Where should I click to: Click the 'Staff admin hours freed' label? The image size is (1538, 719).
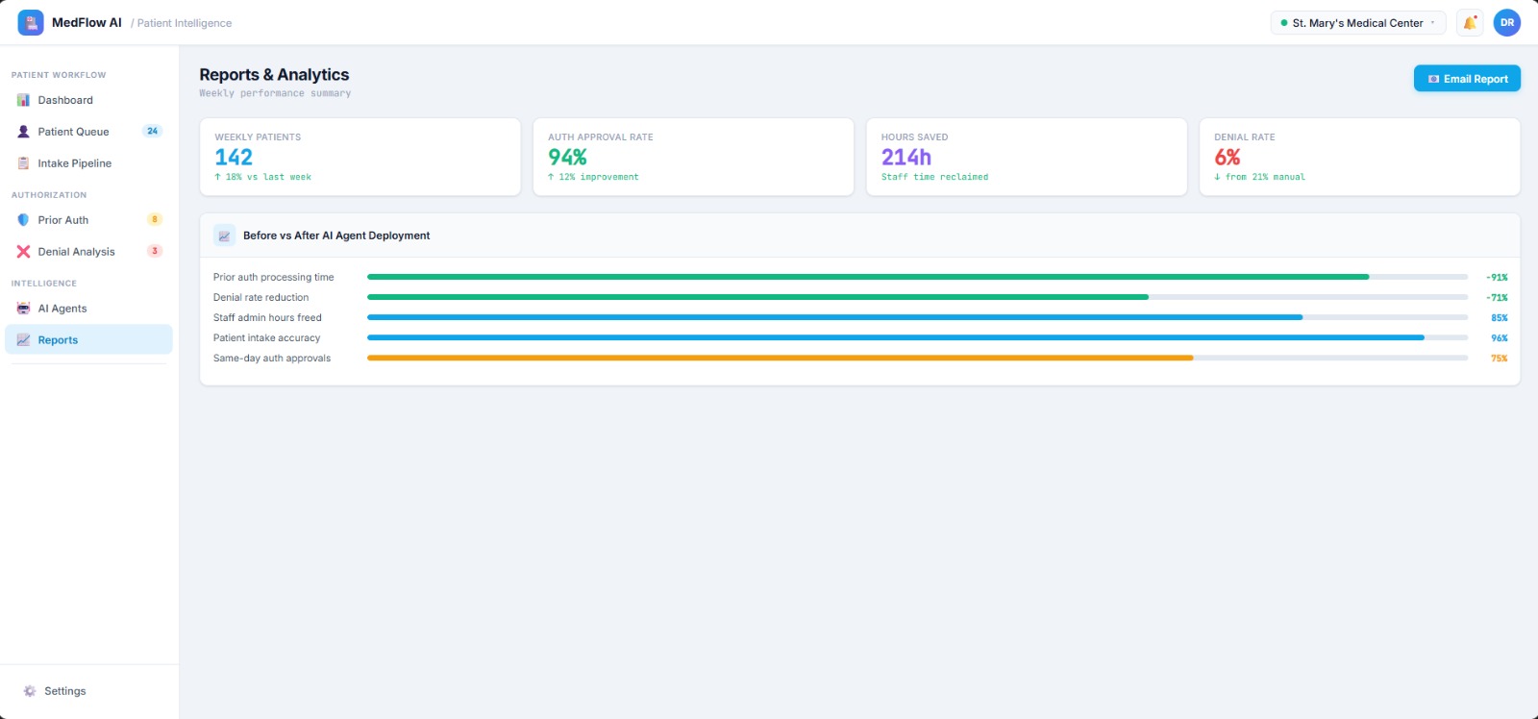267,318
